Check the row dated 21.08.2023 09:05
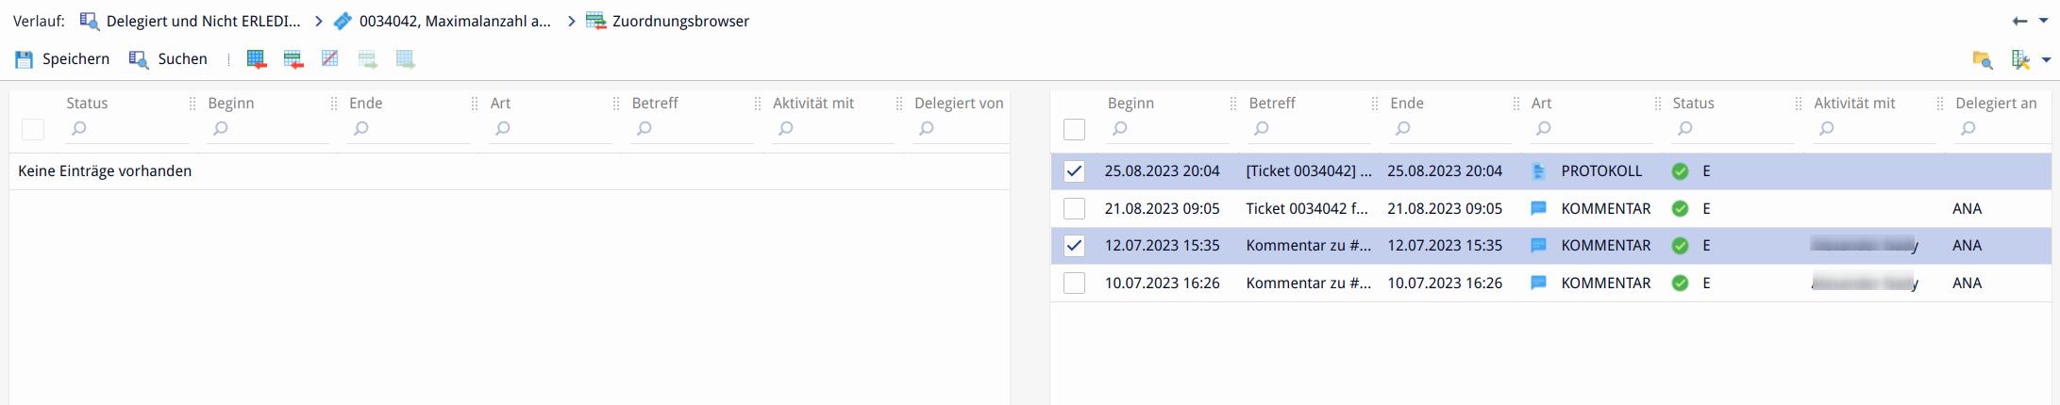 click(1074, 208)
